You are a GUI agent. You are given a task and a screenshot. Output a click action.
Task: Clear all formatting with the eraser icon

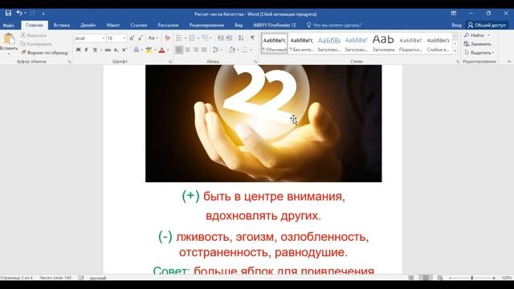tap(167, 39)
